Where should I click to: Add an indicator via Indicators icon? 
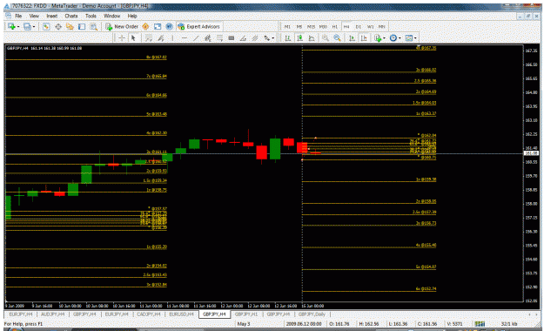[378, 38]
